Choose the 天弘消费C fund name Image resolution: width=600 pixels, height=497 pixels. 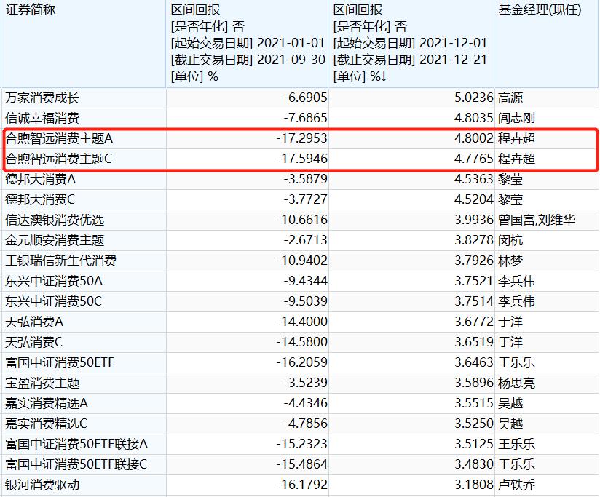tap(33, 342)
